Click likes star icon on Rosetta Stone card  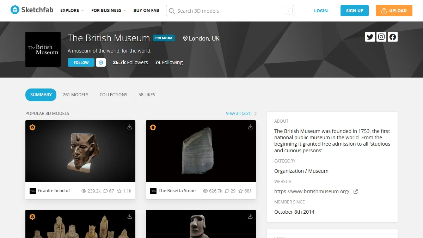pyautogui.click(x=241, y=191)
